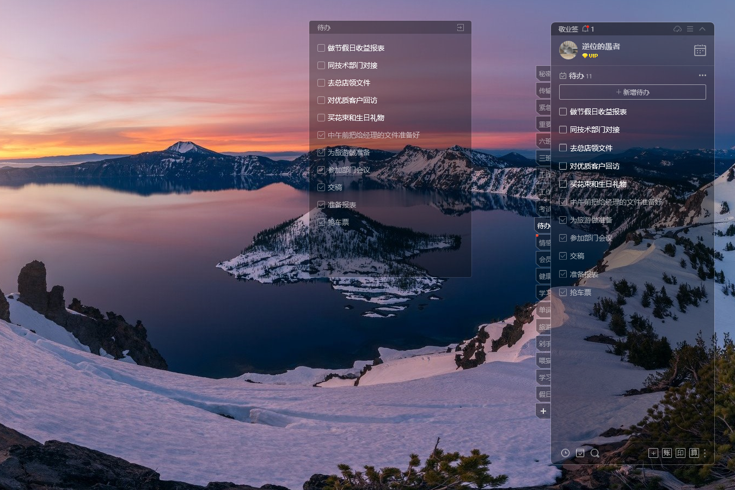
Task: Click the username 逆位的愚者
Action: click(x=601, y=47)
